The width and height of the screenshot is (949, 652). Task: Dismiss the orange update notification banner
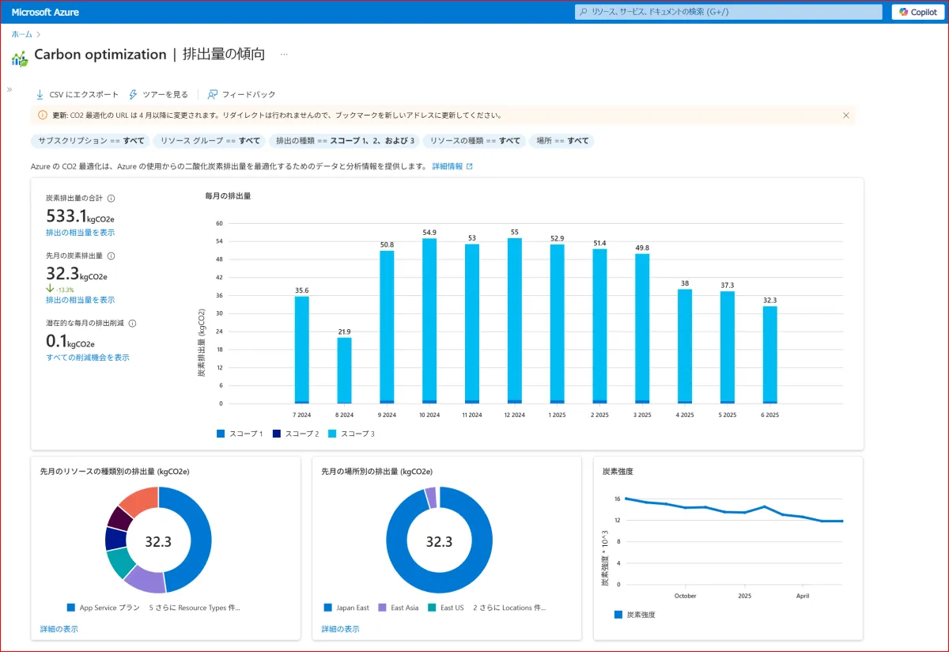(845, 116)
